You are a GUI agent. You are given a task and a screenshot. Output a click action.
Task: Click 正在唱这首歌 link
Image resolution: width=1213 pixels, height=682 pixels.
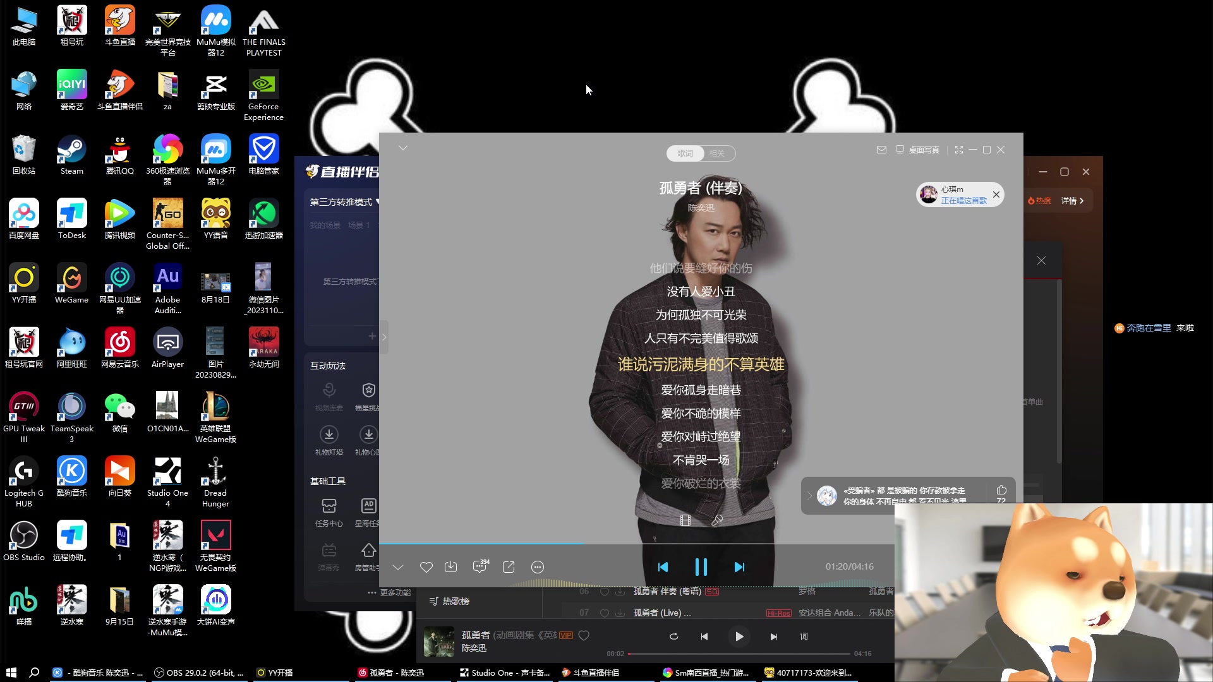point(964,200)
